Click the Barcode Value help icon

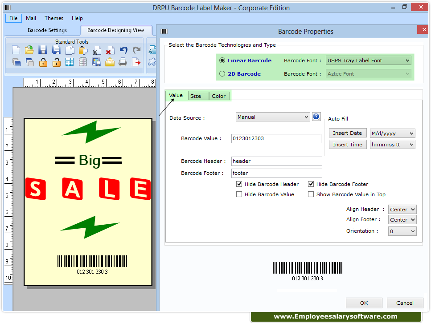316,116
